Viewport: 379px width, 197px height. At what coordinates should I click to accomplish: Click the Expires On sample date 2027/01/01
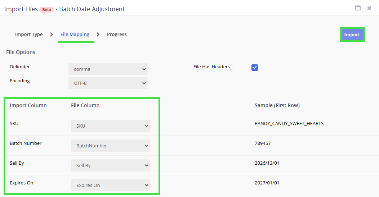267,183
